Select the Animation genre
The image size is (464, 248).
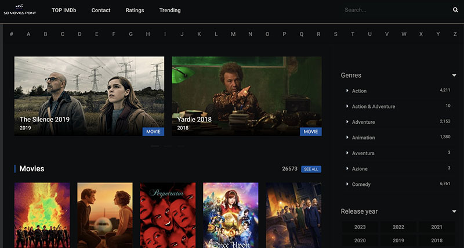(364, 138)
